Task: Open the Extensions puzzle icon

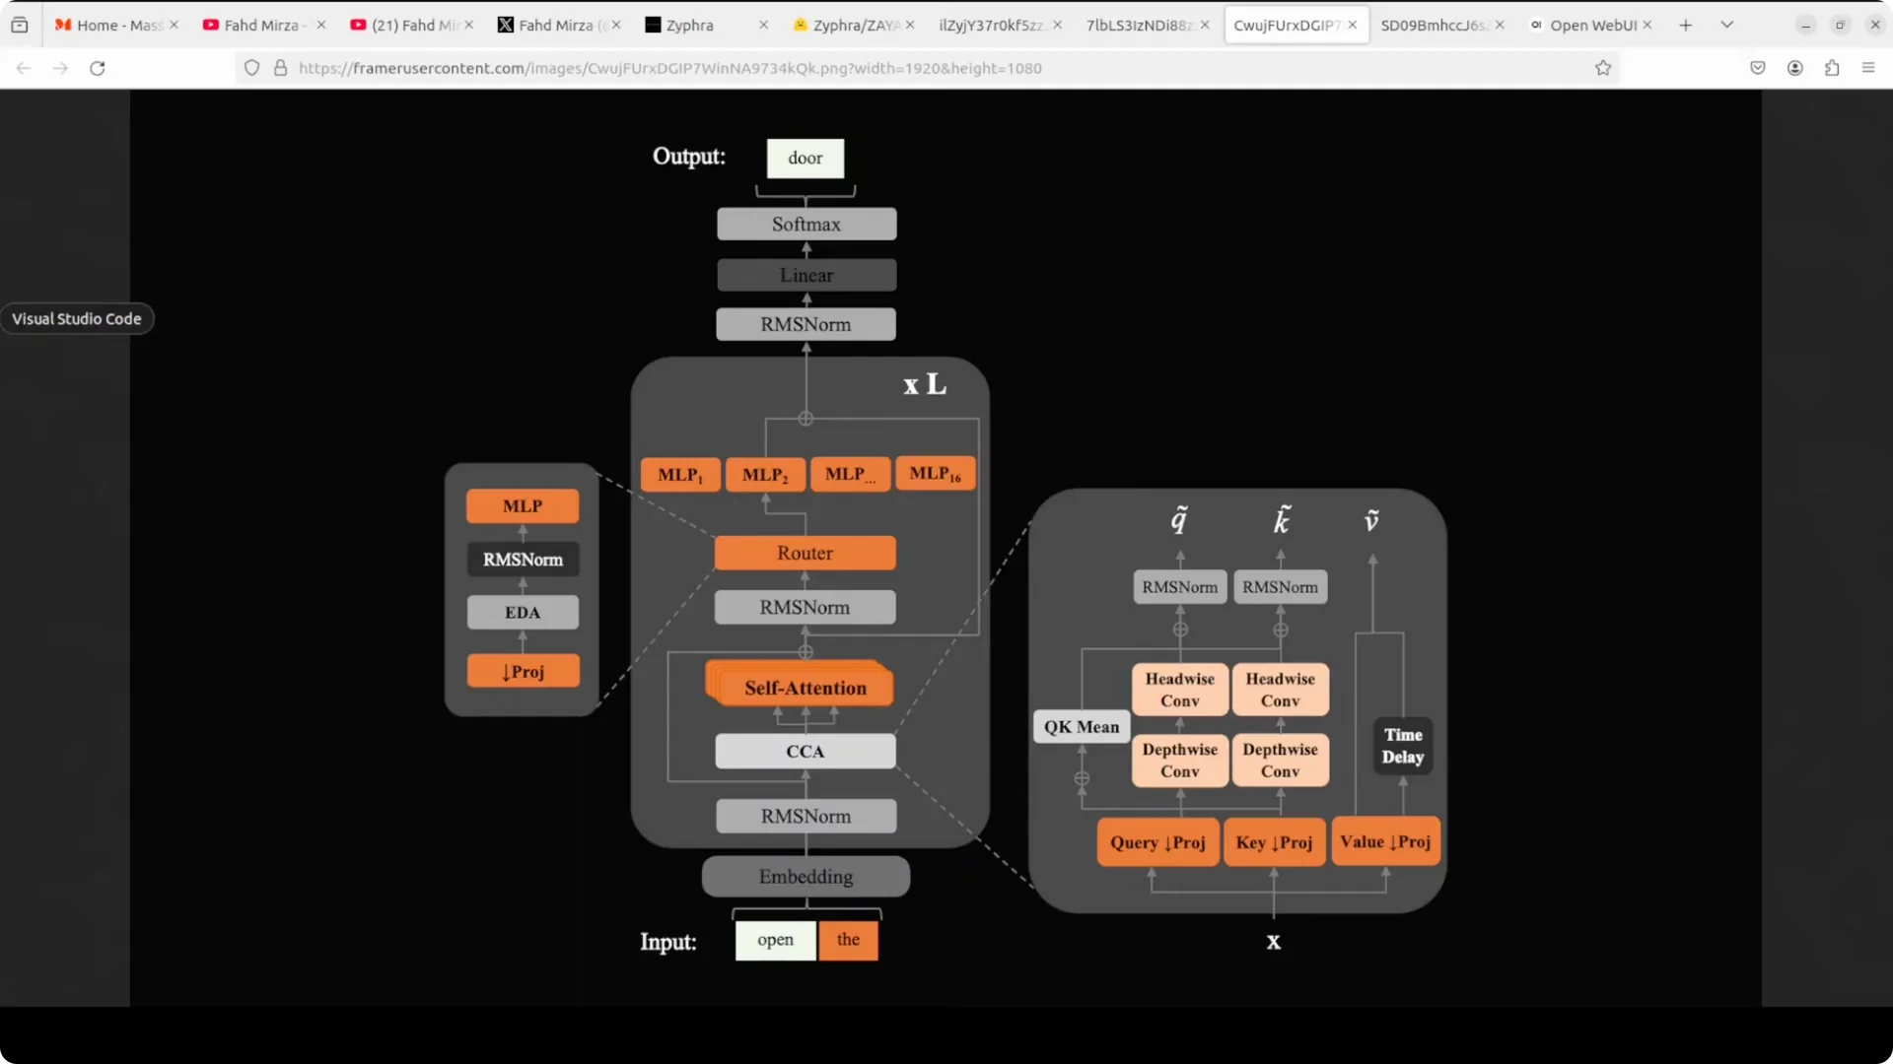Action: [x=1832, y=68]
